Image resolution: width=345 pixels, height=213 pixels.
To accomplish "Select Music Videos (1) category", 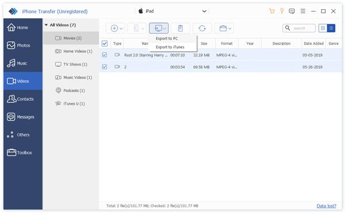I will tap(71, 78).
